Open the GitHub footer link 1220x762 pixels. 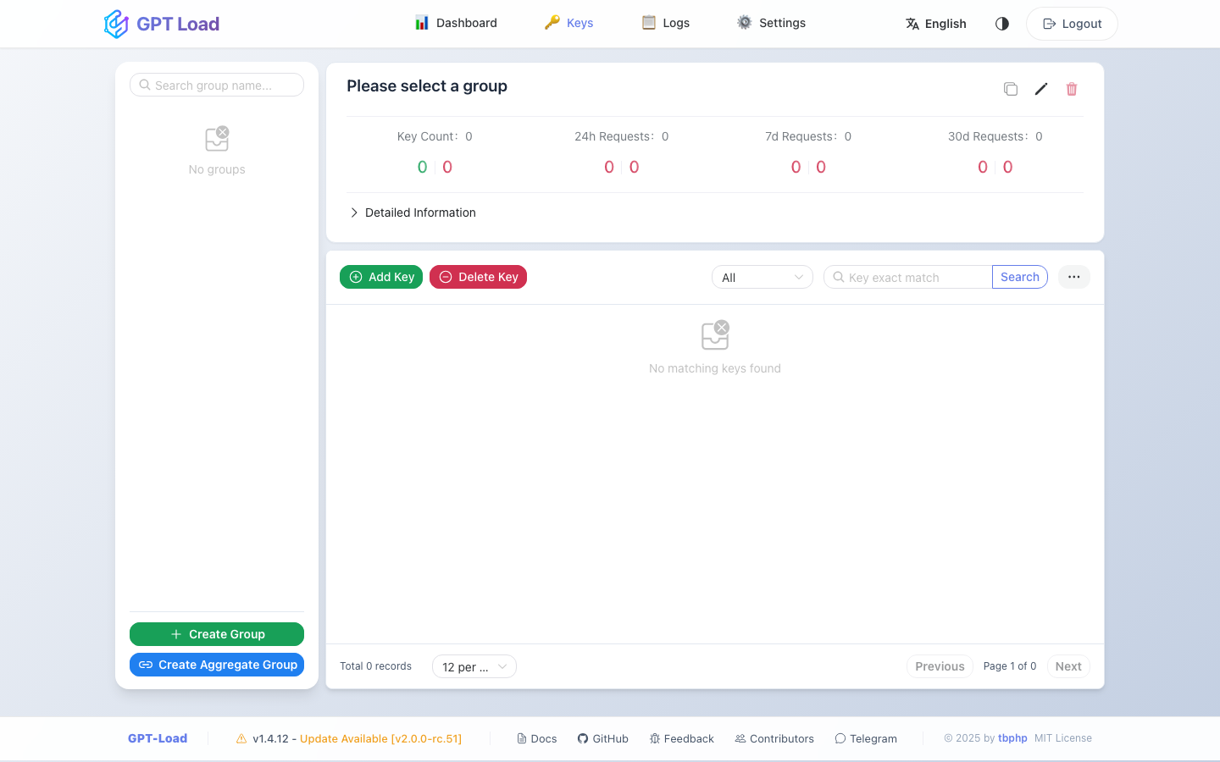coord(603,738)
